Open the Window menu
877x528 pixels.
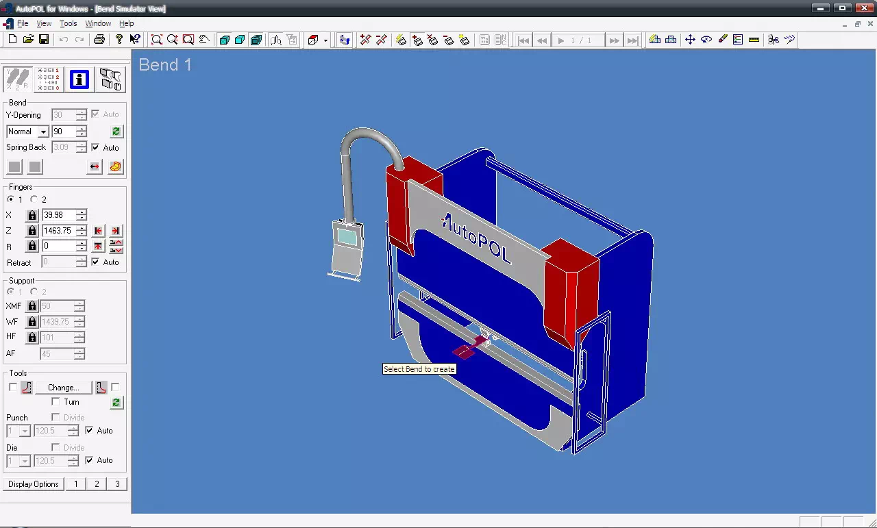98,23
